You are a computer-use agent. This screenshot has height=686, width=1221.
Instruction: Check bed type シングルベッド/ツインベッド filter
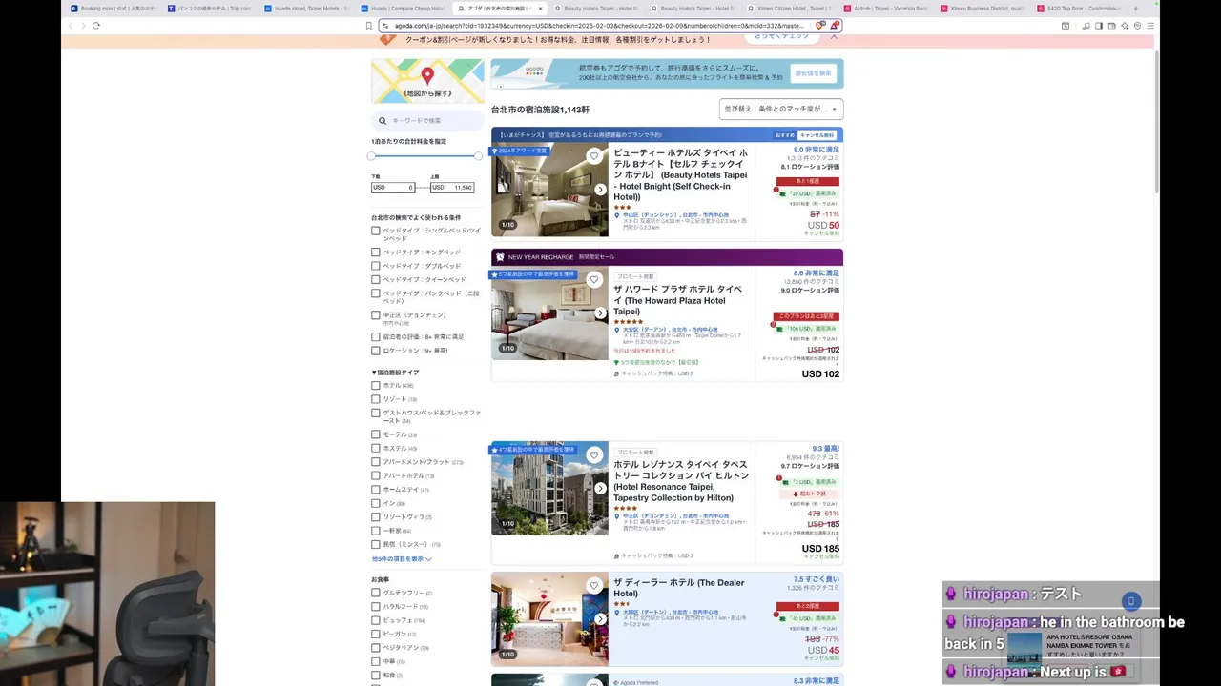click(376, 231)
